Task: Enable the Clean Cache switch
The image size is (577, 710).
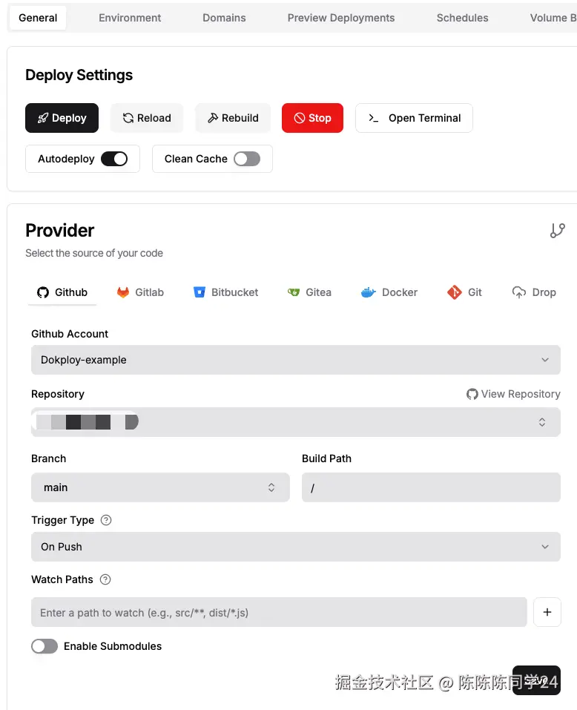Action: [x=247, y=159]
